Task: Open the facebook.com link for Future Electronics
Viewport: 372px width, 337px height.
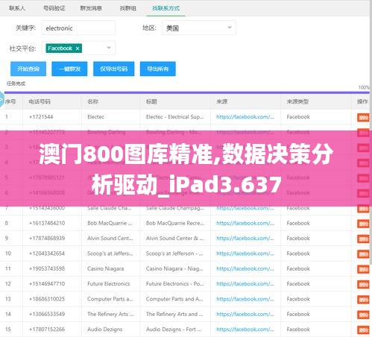Action: pos(245,284)
